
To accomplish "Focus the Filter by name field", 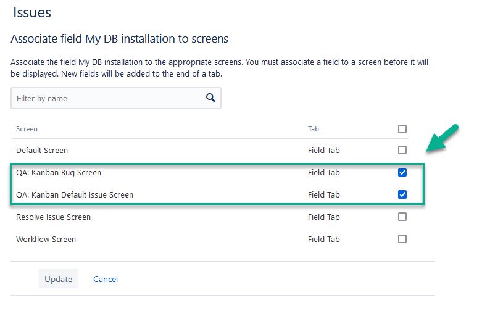I will click(x=108, y=99).
